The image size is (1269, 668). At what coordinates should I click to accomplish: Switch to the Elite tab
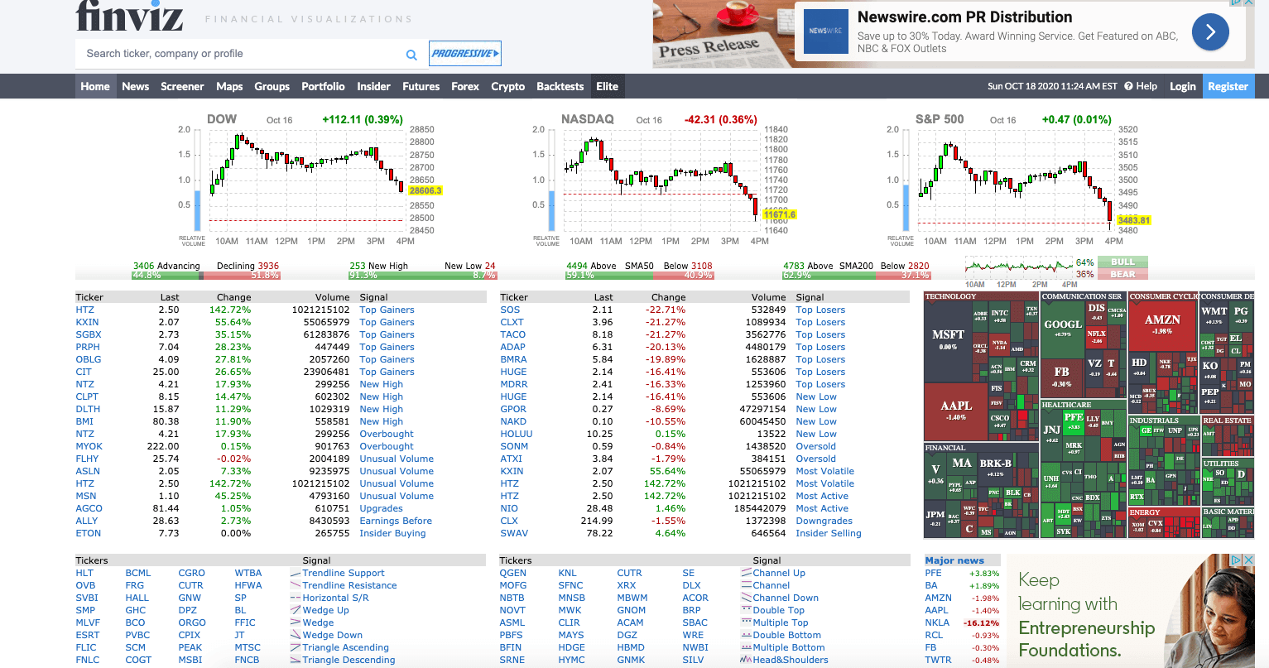[607, 86]
